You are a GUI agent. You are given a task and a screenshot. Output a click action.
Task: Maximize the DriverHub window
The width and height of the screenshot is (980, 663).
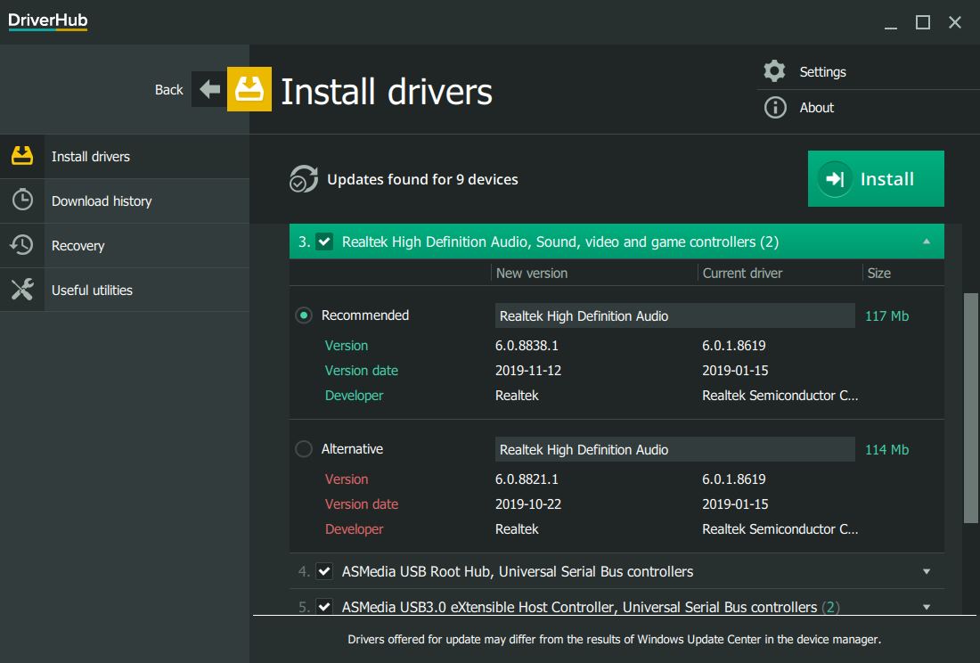coord(922,22)
